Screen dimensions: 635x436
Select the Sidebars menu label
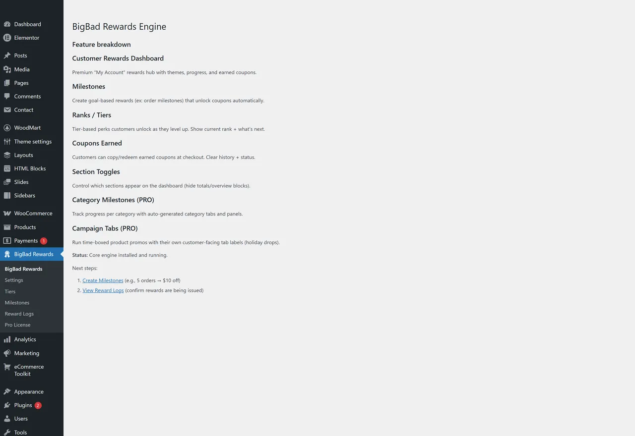[x=25, y=195]
